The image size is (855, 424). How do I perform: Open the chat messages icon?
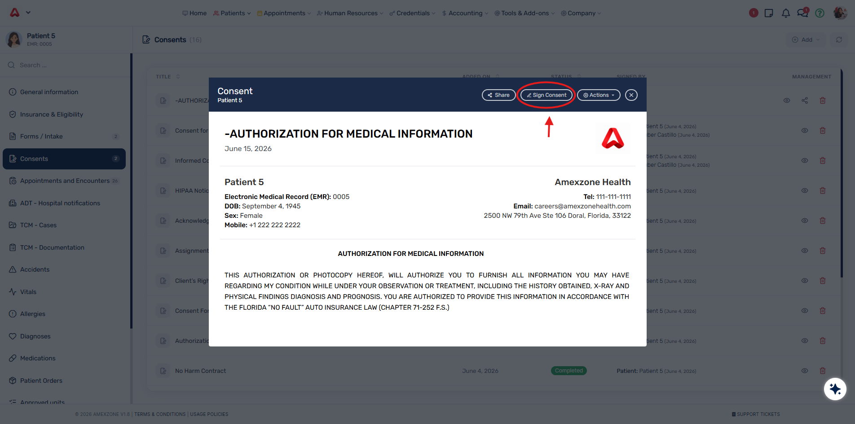coord(802,13)
